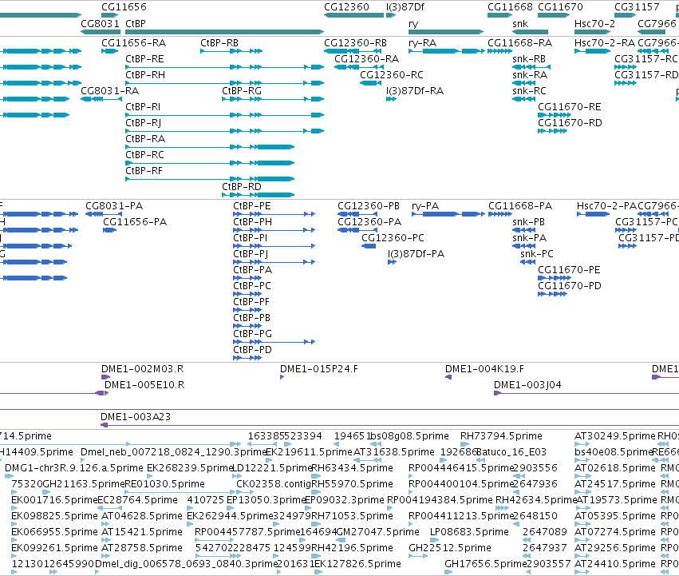Select the CtBP-PH protein label
The height and width of the screenshot is (576, 679).
pos(252,222)
